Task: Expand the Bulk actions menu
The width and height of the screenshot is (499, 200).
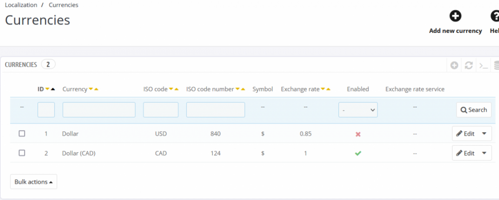Action: tap(33, 182)
